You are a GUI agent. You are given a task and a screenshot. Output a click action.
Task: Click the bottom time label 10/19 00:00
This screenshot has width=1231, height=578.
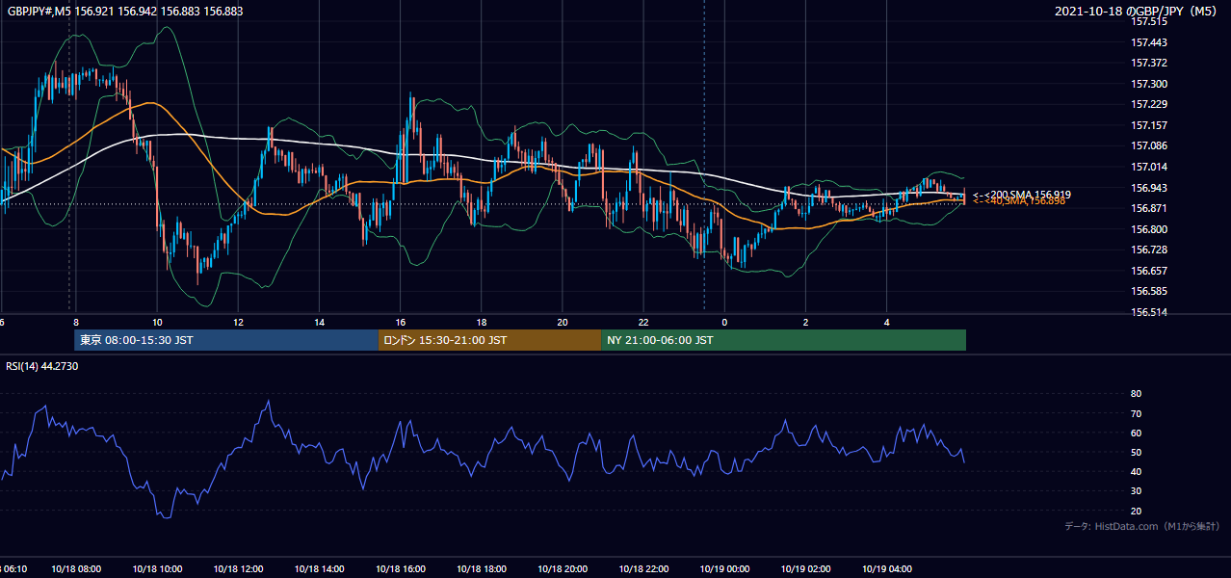[x=724, y=569]
